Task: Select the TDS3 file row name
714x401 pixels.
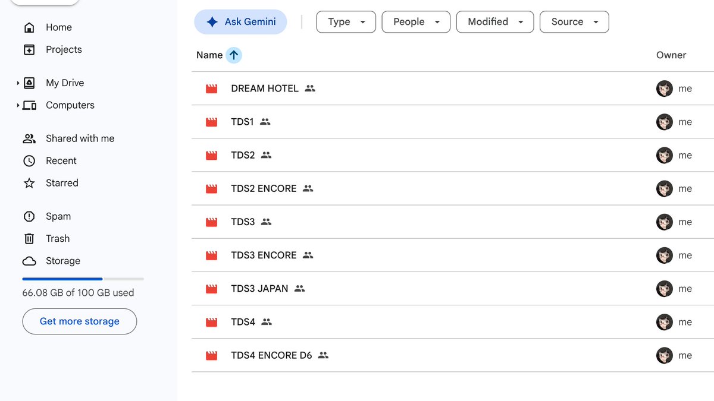Action: click(x=243, y=222)
